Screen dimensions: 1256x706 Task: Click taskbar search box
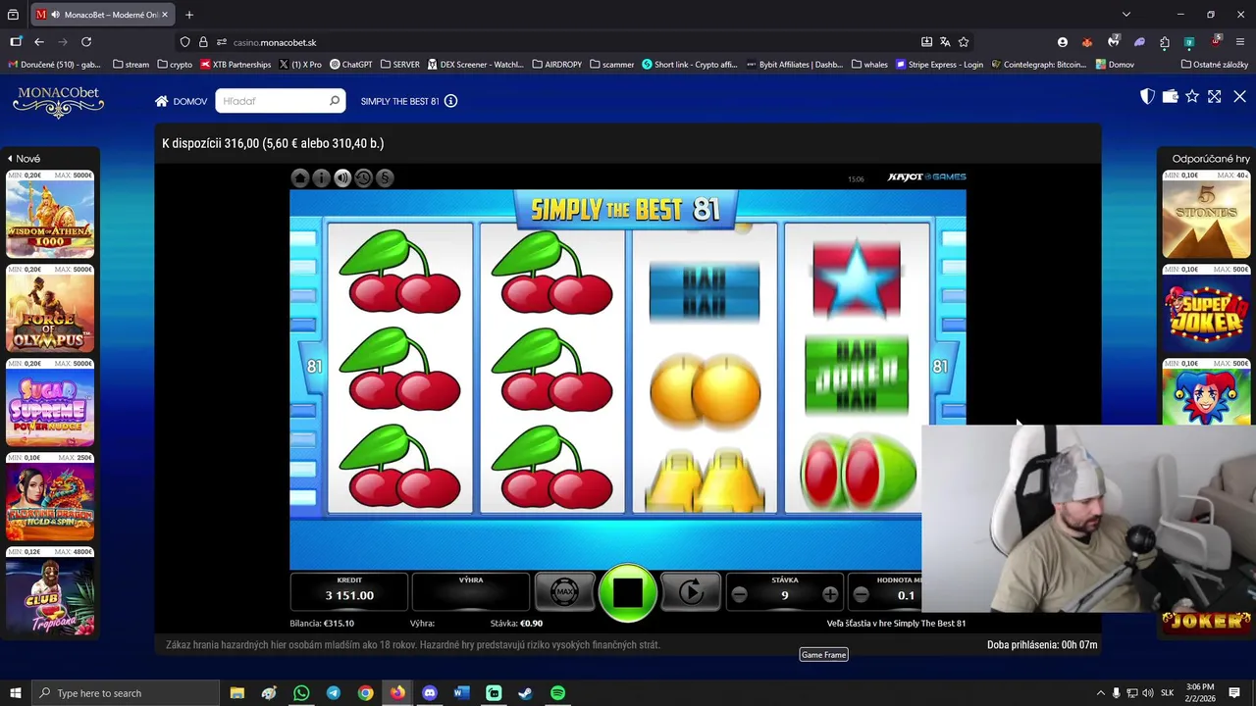(x=125, y=693)
